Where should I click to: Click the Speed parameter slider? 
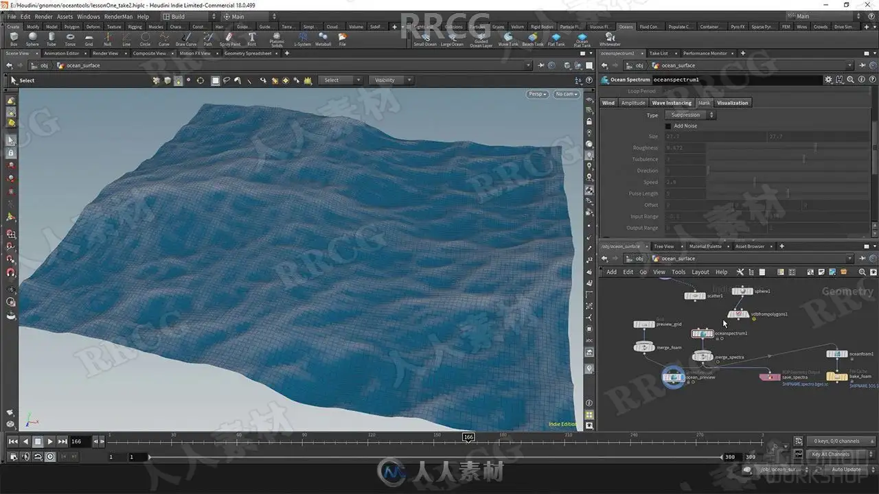click(789, 183)
